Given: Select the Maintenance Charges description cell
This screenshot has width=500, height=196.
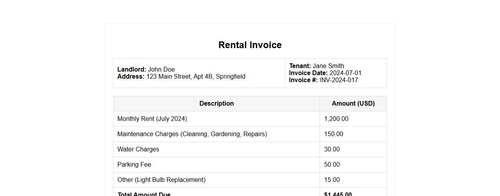Looking at the screenshot, I should 216,134.
